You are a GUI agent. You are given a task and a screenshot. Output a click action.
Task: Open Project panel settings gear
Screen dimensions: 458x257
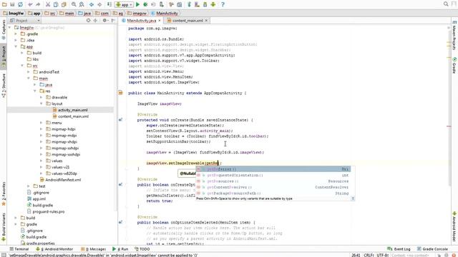coord(105,21)
